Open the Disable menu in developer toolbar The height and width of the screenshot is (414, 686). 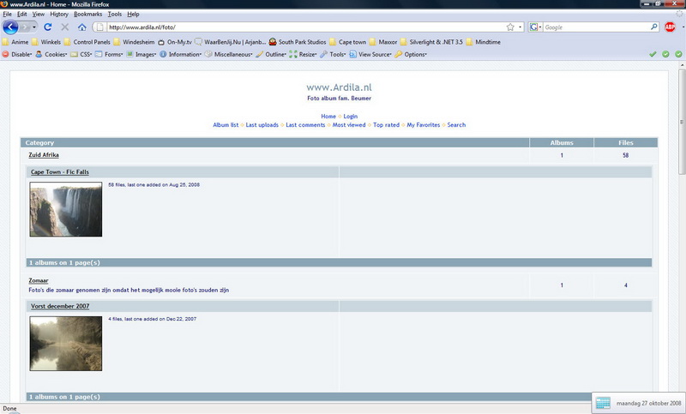pos(17,54)
